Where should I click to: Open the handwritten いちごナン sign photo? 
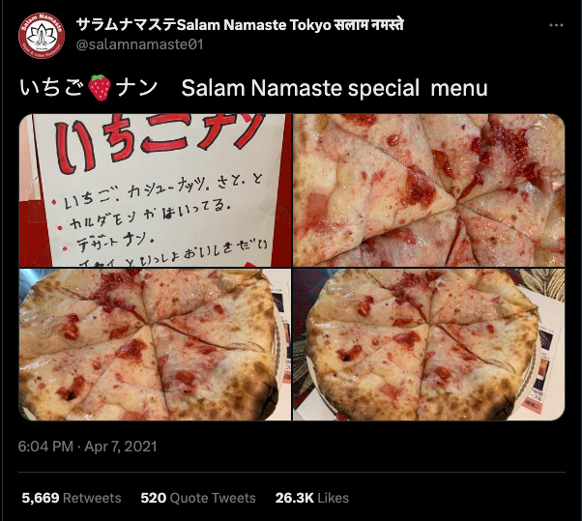(155, 190)
